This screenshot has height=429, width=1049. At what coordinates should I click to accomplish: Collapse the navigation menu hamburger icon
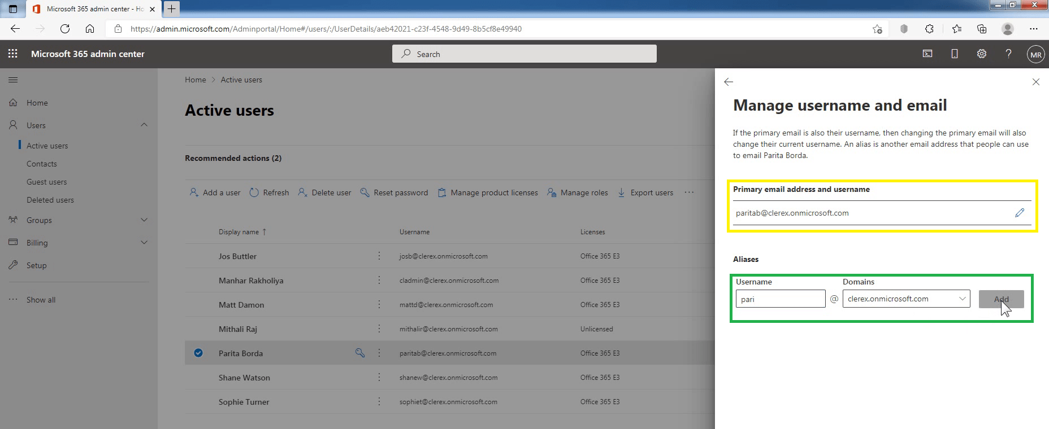tap(13, 80)
